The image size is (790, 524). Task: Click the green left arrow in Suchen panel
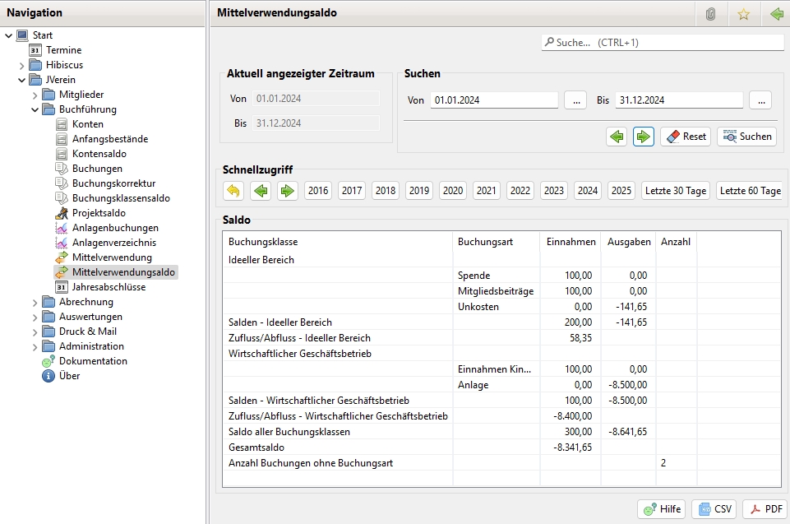pos(616,137)
